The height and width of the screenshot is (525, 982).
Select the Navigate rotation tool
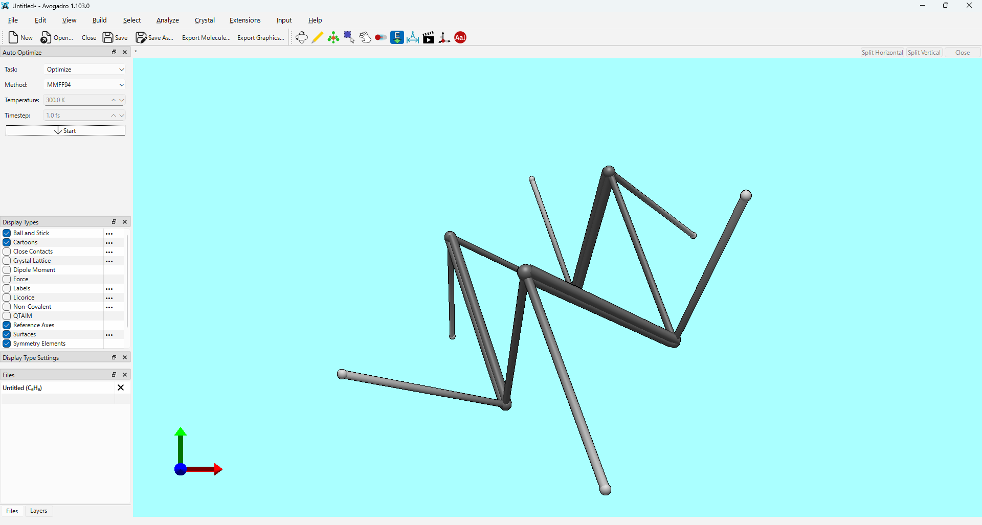point(301,37)
